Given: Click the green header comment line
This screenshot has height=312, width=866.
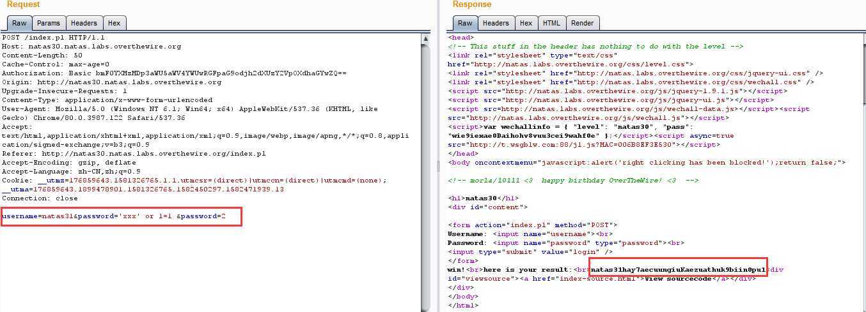Looking at the screenshot, I should tap(595, 47).
